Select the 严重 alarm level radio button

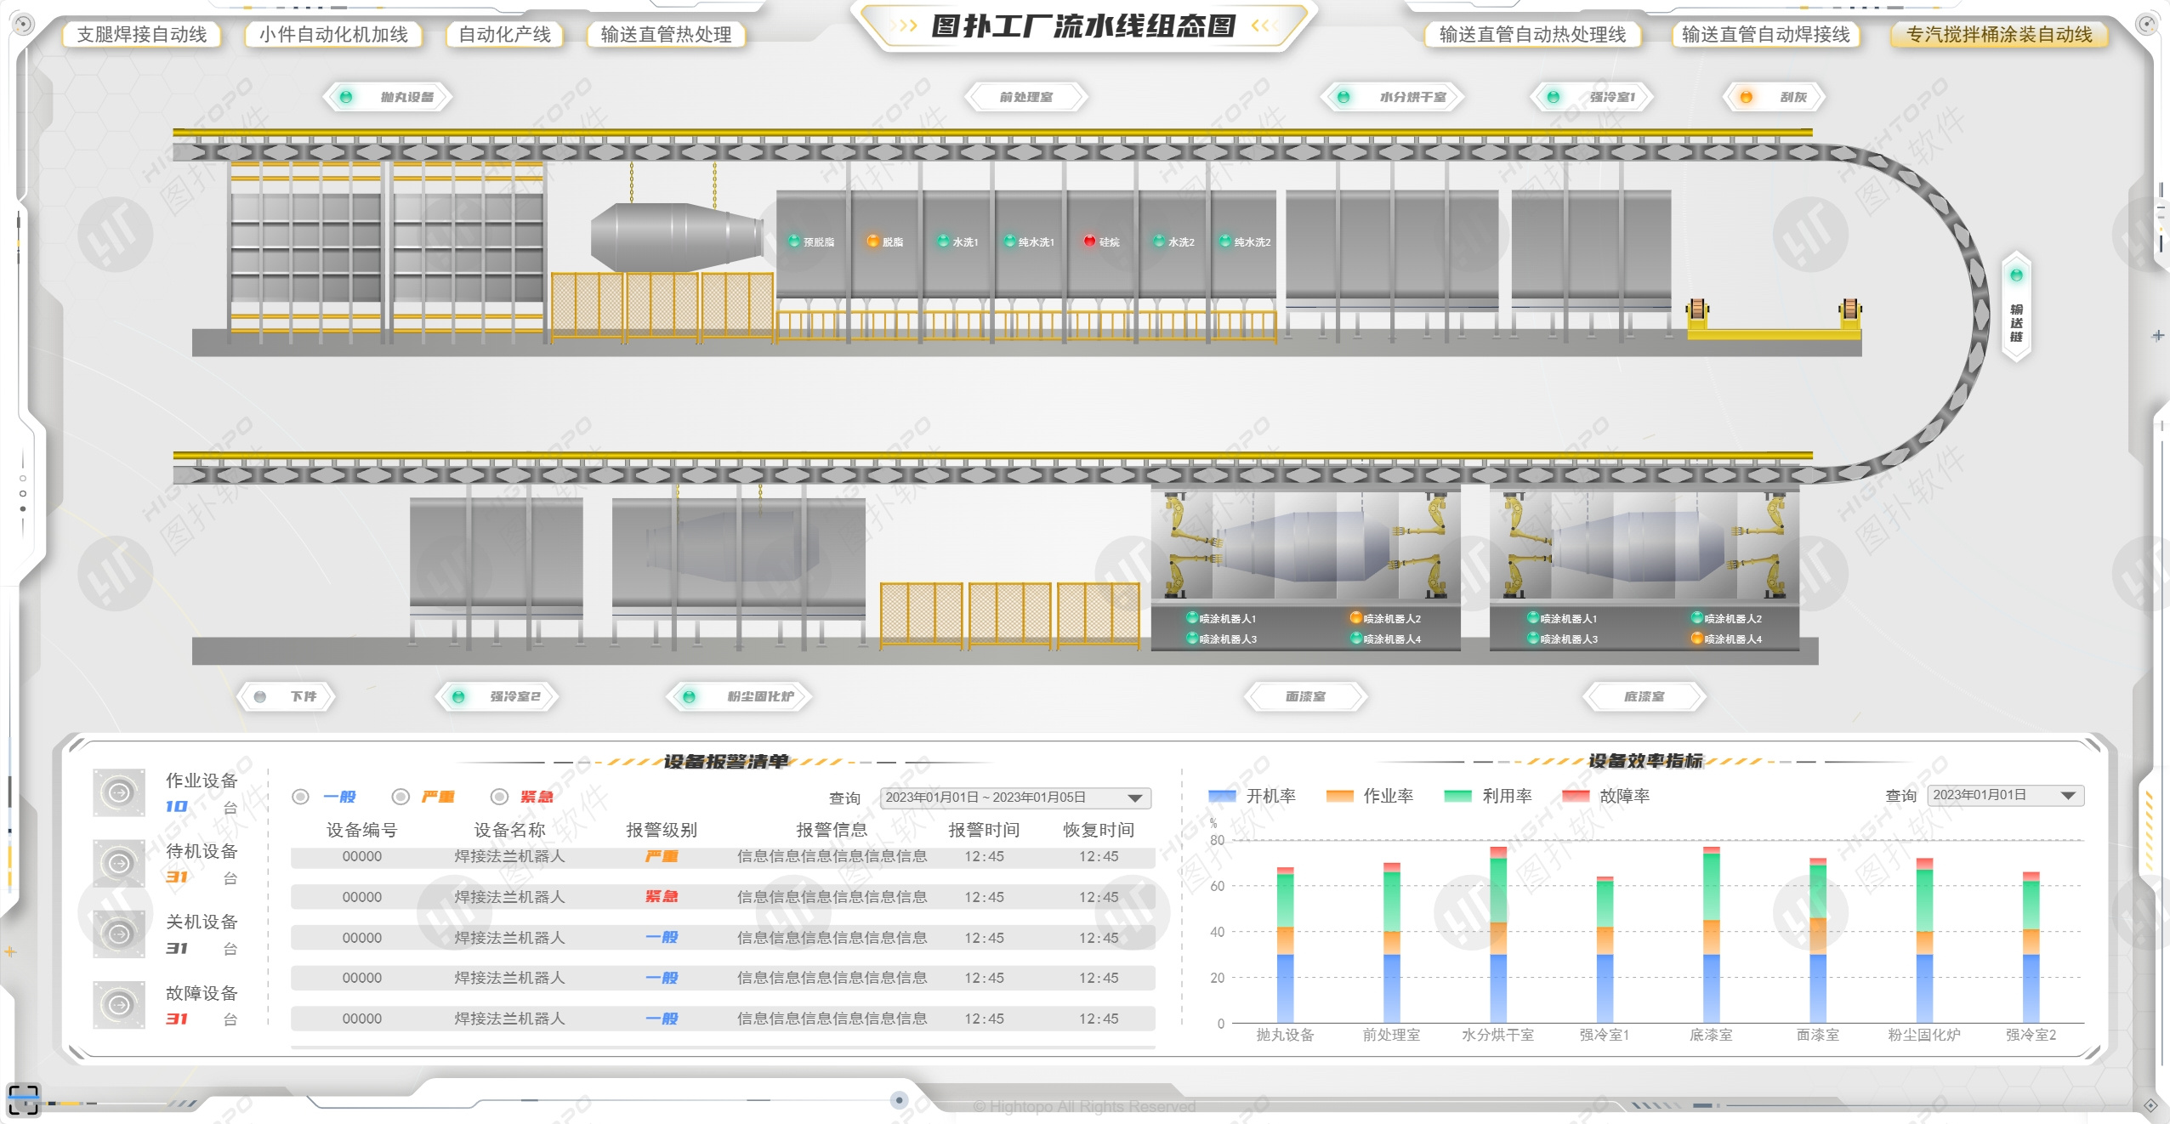pyautogui.click(x=399, y=797)
